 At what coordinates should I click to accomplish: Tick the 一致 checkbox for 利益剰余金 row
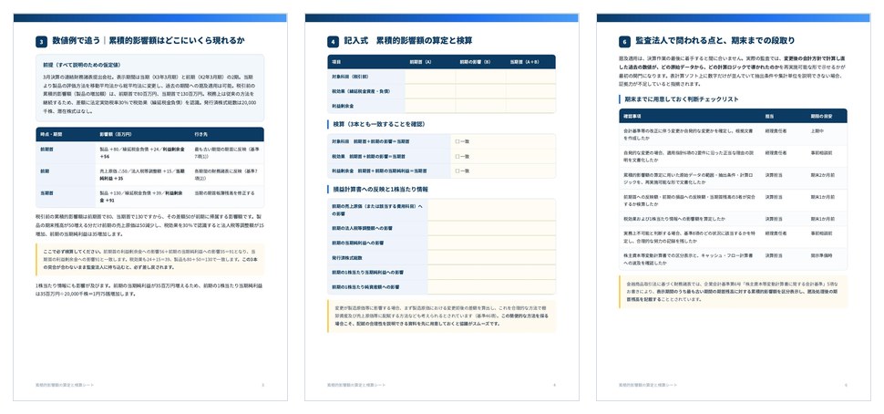pyautogui.click(x=457, y=171)
